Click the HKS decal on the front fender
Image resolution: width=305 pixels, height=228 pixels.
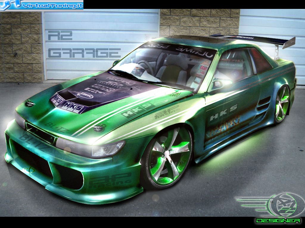click(x=139, y=110)
